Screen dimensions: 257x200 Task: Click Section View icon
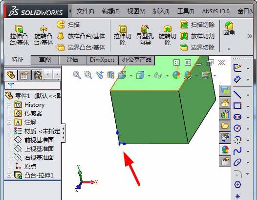[x=111, y=75]
